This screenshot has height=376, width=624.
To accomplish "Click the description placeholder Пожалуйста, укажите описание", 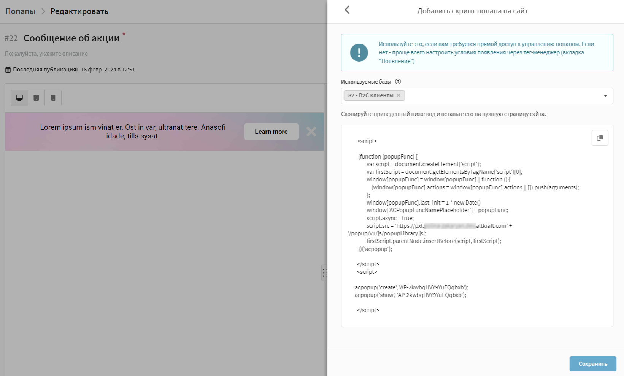I will click(46, 54).
